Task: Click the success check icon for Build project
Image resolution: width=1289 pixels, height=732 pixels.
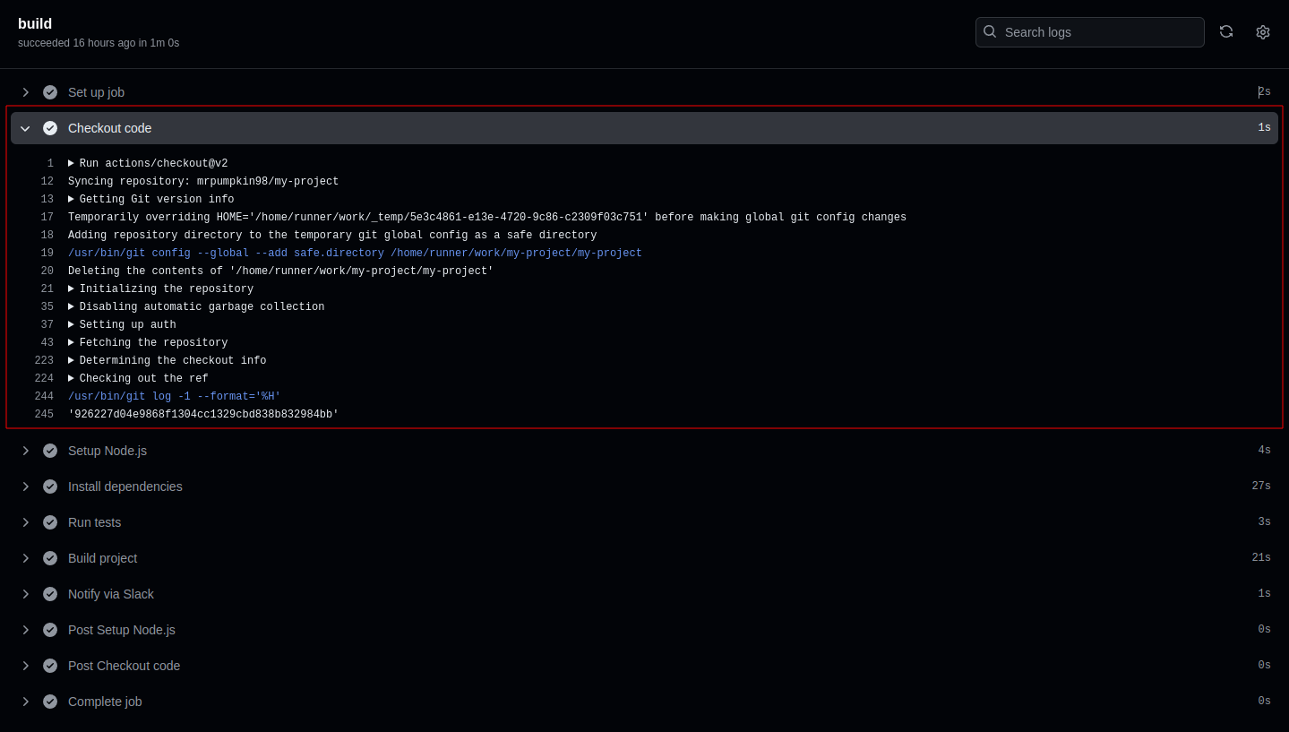Action: (50, 558)
